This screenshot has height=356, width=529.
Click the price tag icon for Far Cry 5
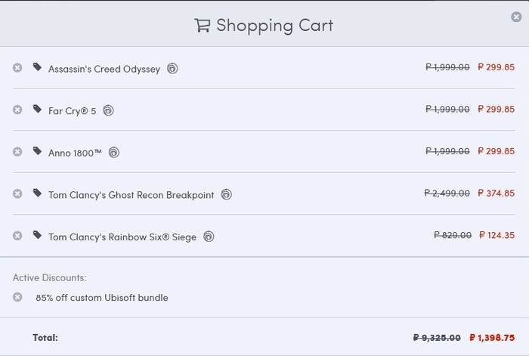point(37,109)
